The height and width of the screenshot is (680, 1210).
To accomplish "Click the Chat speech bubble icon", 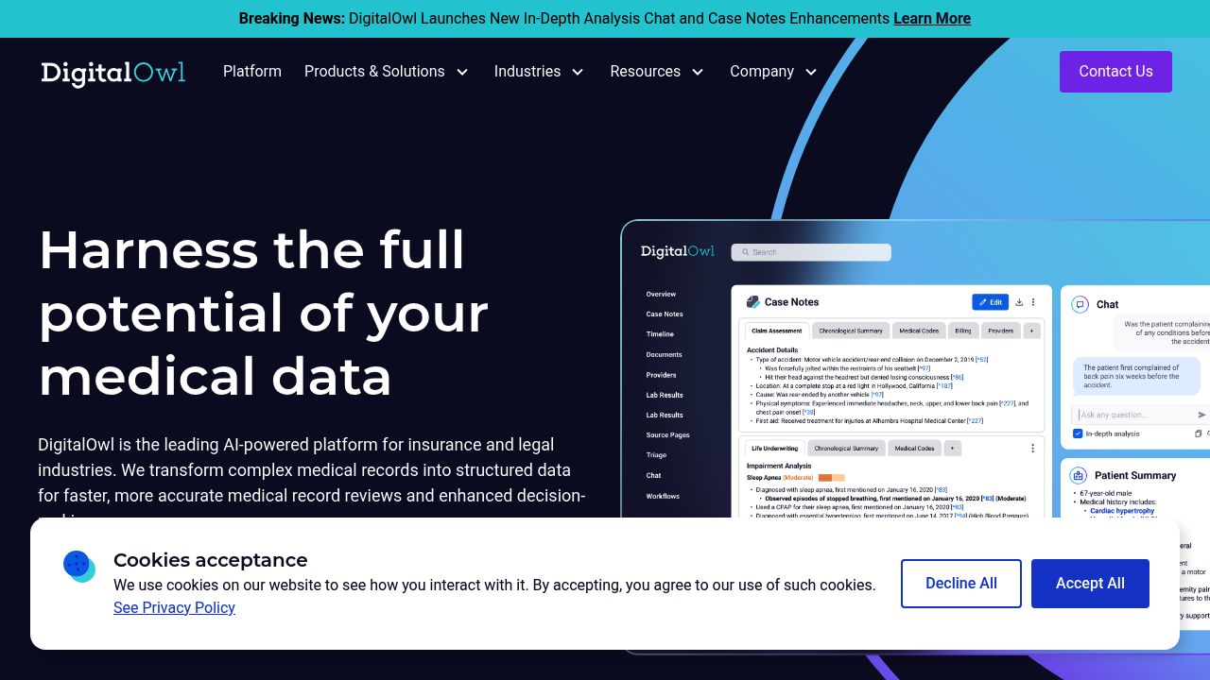I will 1080,304.
